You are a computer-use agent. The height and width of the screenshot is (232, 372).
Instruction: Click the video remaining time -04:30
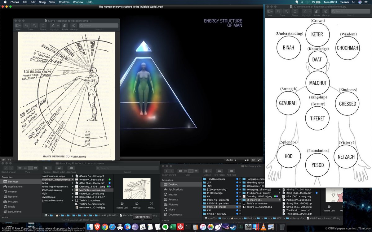(229, 160)
